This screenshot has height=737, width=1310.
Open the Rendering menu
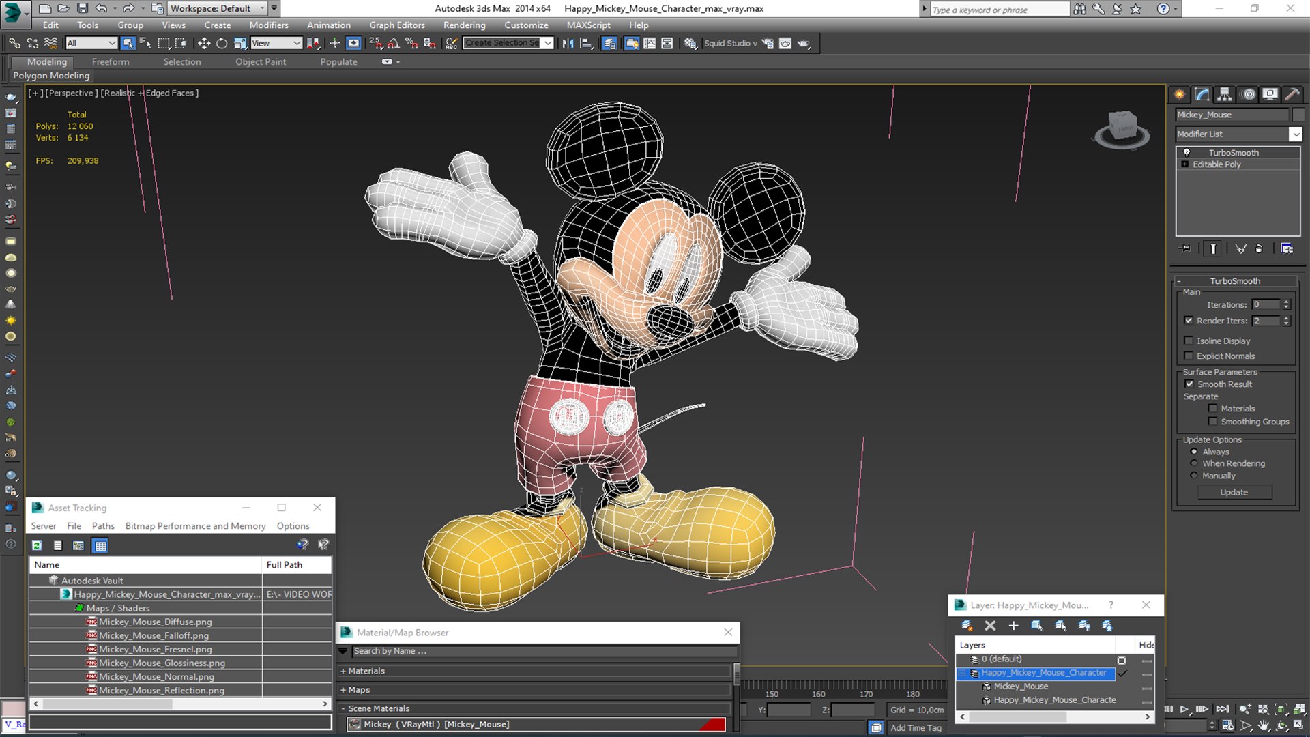click(465, 25)
